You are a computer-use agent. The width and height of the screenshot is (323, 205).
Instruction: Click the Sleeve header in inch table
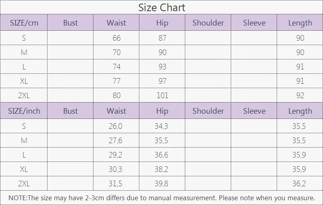(254, 111)
